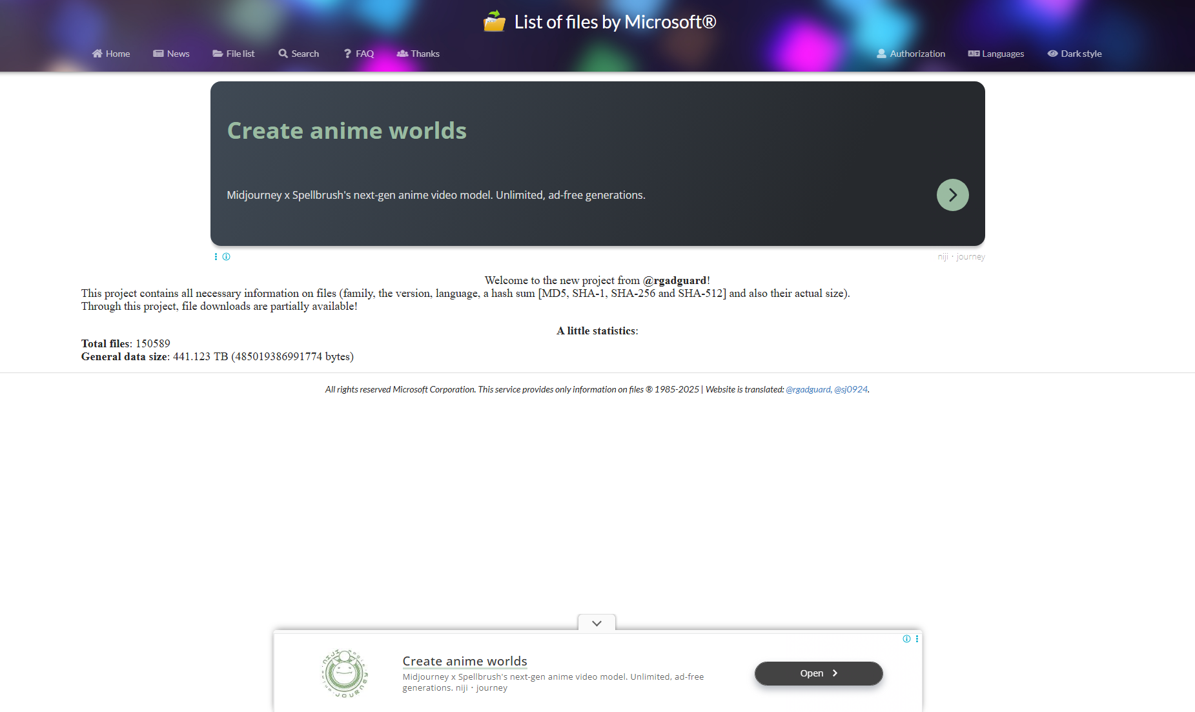Click the 'Create anime worlds' banner headline
This screenshot has width=1195, height=712.
click(x=347, y=130)
